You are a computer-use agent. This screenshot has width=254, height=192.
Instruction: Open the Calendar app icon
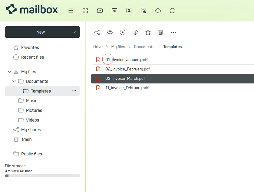coord(114,11)
